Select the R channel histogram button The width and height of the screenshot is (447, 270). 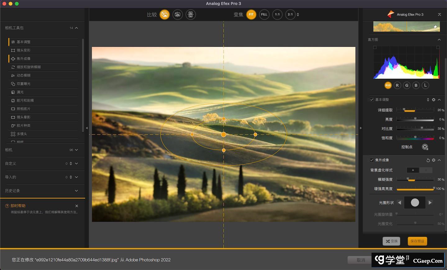click(397, 85)
